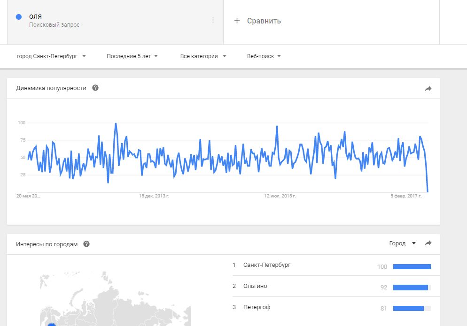Open the Веб-поиск search type dropdown
467x326 pixels.
pos(264,56)
